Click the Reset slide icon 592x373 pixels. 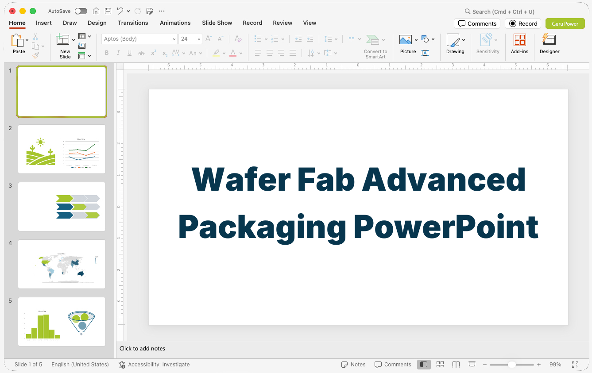click(x=82, y=46)
